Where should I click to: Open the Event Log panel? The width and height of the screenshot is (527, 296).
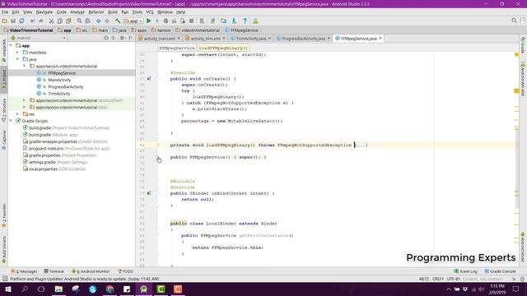pyautogui.click(x=465, y=271)
